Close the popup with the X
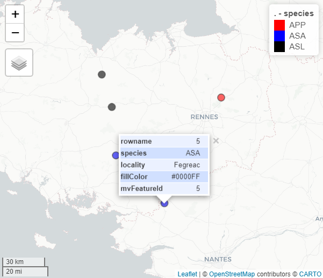Image resolution: width=323 pixels, height=278 pixels. [x=216, y=141]
